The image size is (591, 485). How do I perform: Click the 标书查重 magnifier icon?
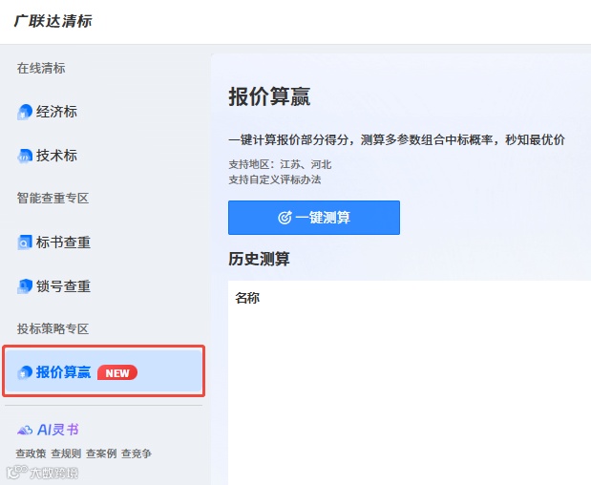pos(25,242)
